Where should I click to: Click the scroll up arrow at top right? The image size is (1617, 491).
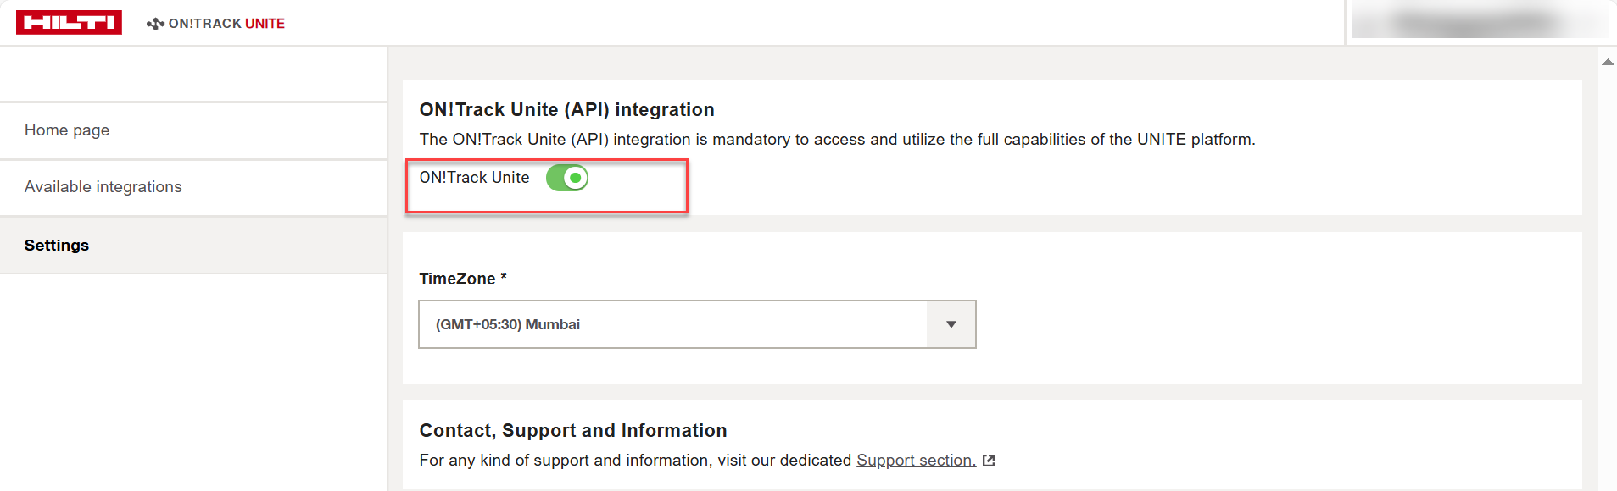coord(1607,62)
